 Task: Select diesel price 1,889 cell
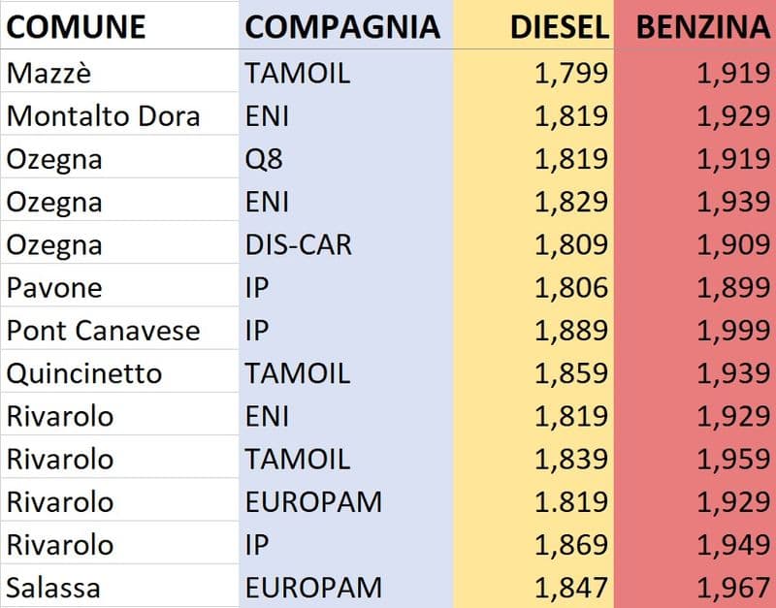tap(570, 331)
